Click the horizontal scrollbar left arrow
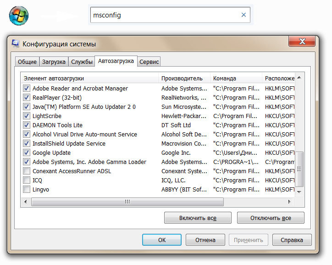 pos(25,202)
